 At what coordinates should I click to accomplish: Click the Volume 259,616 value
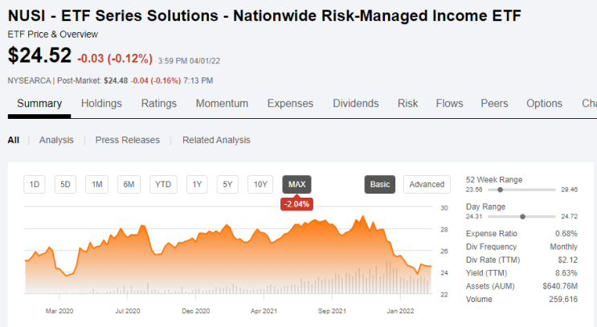click(x=563, y=299)
